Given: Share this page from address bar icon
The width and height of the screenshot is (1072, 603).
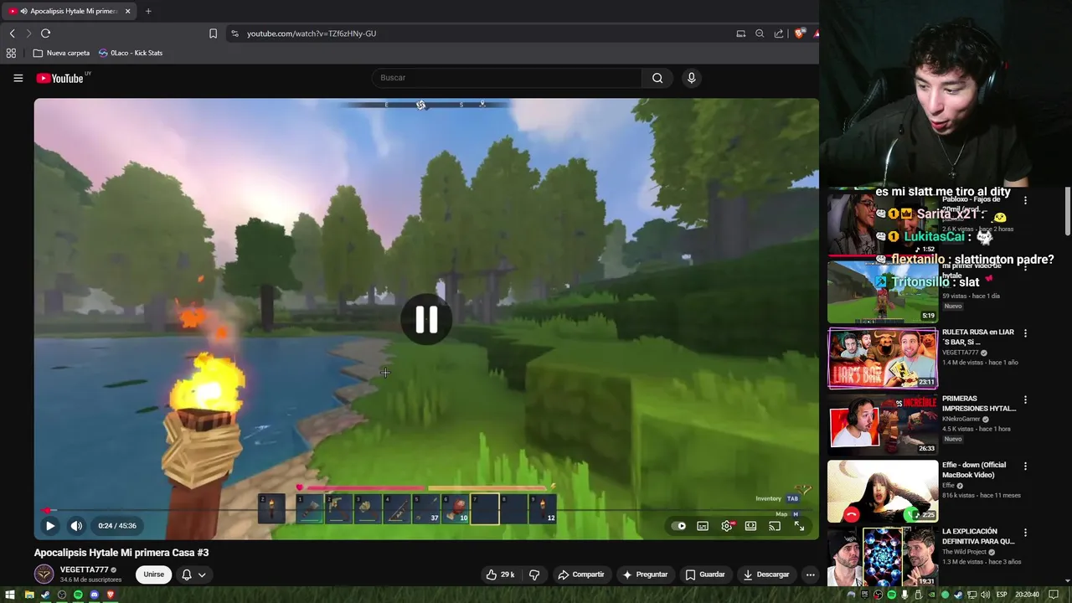Looking at the screenshot, I should coord(779,33).
